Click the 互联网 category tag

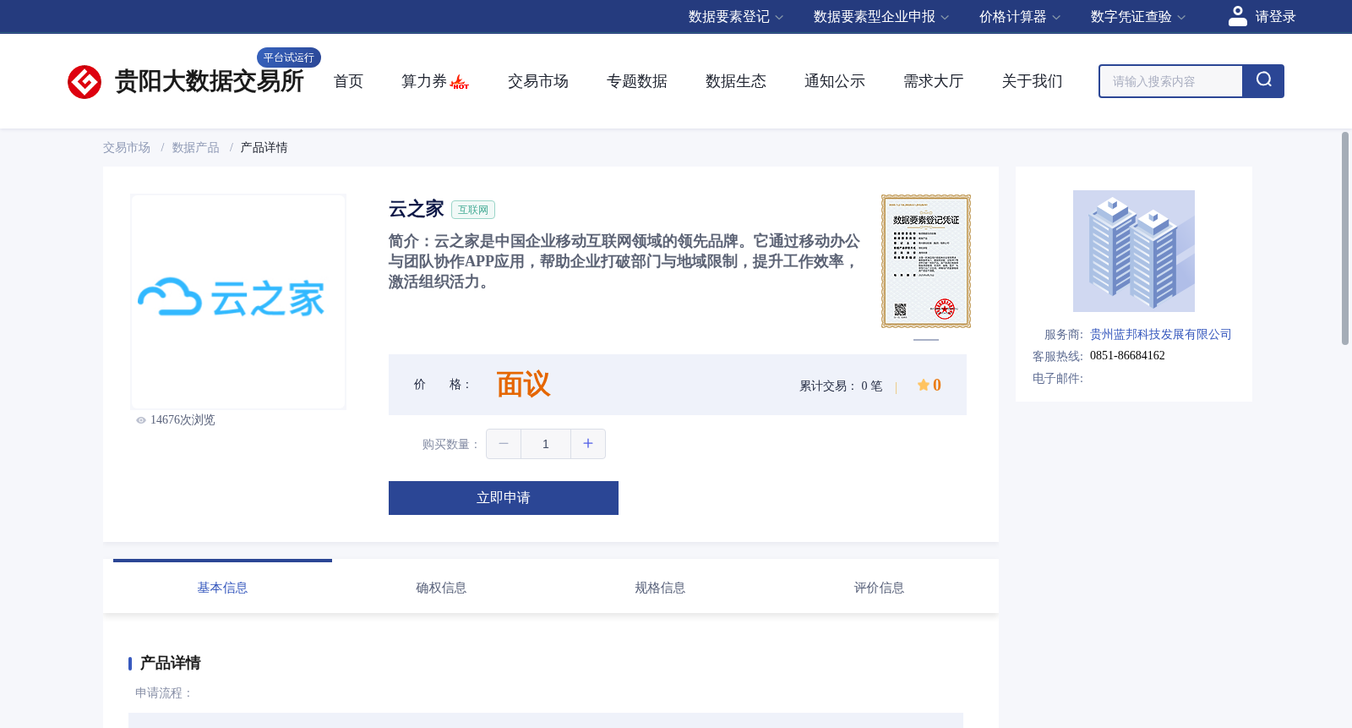click(x=473, y=210)
